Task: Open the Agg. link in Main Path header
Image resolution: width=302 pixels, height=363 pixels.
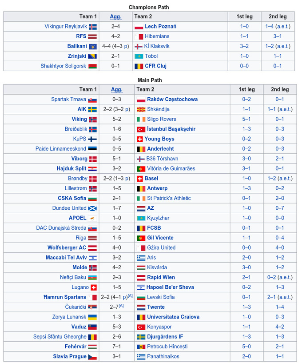Action: (116, 89)
